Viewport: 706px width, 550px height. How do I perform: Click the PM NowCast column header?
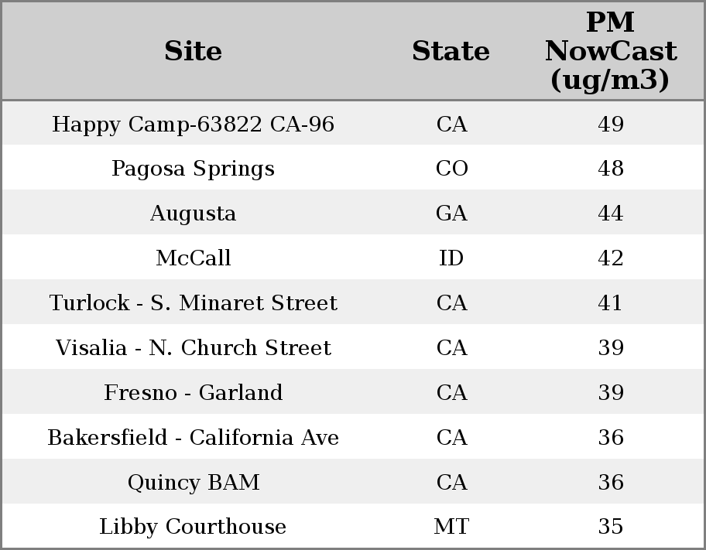coord(610,51)
